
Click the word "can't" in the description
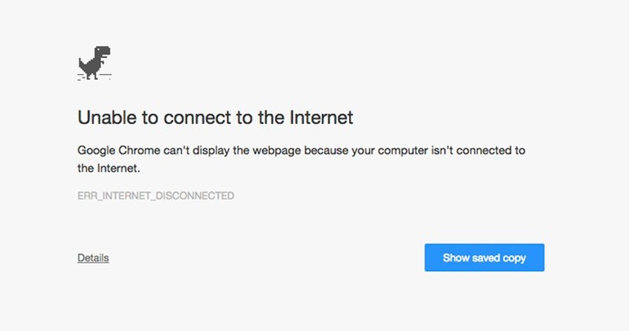[165, 151]
